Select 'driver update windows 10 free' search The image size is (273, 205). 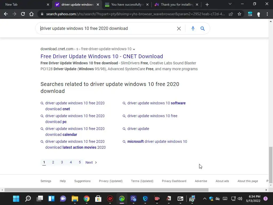pyautogui.click(x=152, y=116)
